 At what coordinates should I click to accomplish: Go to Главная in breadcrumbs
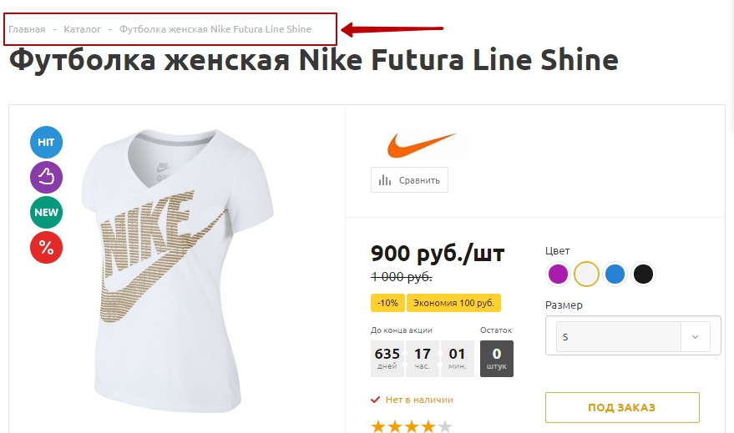point(27,29)
